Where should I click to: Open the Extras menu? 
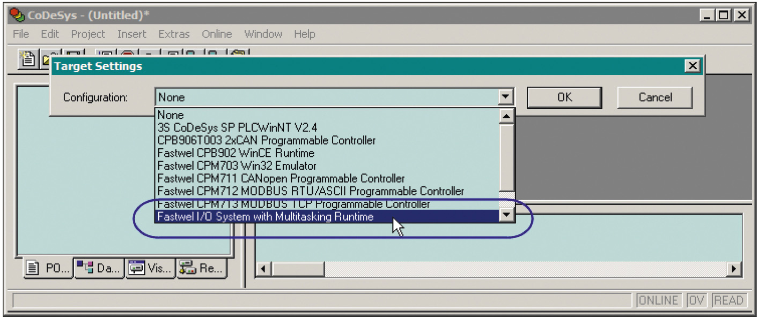(174, 34)
